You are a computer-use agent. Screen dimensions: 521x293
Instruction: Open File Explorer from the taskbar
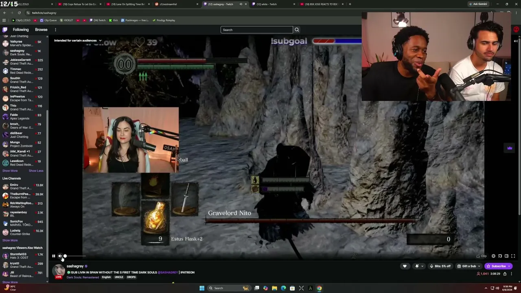(x=274, y=288)
